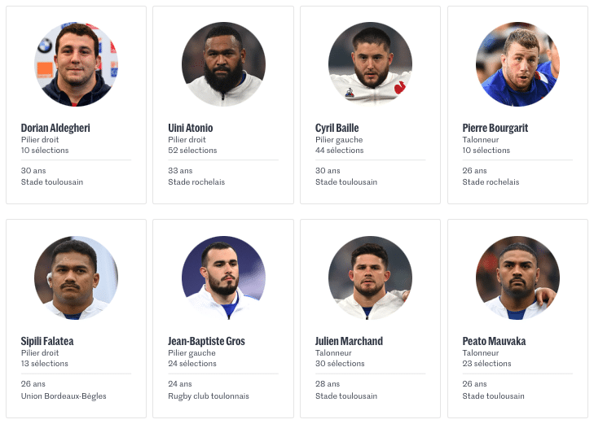
Task: Open Uini Atonio's portrait photo
Action: pyautogui.click(x=223, y=64)
